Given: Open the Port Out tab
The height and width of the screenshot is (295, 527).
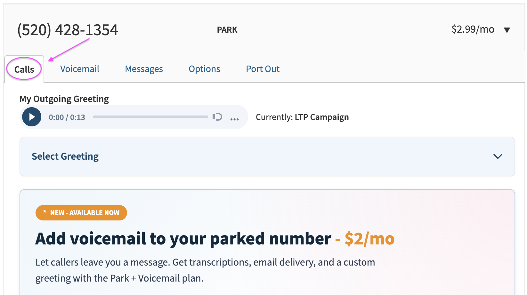Looking at the screenshot, I should (263, 69).
